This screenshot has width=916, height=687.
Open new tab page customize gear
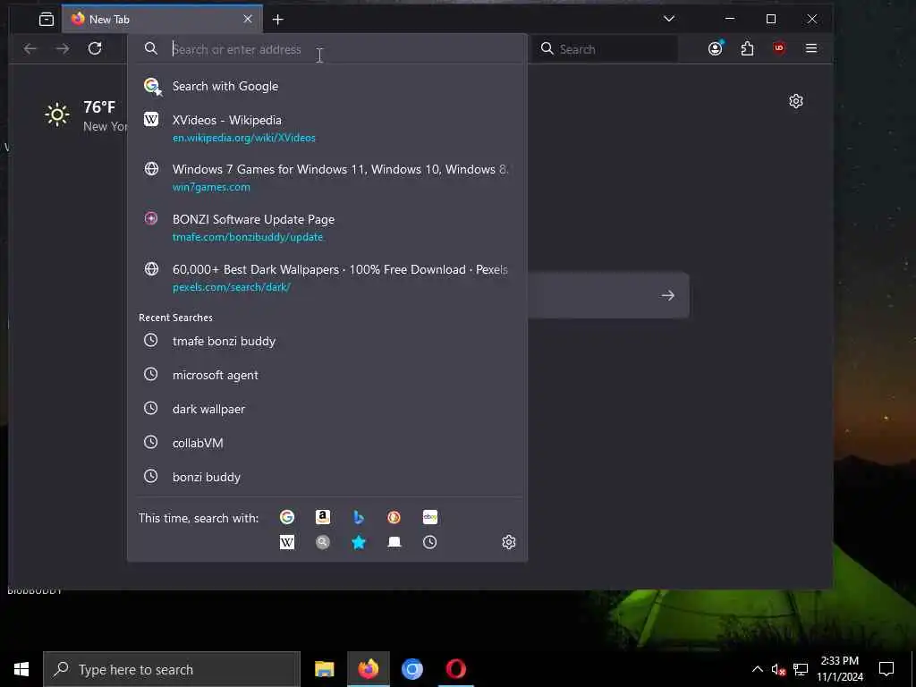(x=795, y=101)
